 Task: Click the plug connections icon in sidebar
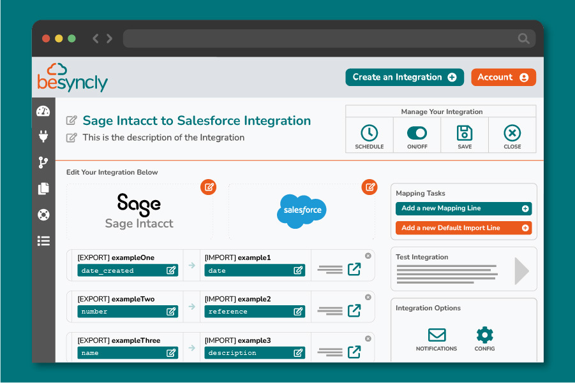43,136
